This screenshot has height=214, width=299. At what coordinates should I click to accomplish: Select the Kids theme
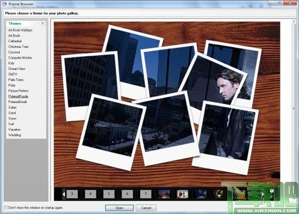(x=11, y=63)
